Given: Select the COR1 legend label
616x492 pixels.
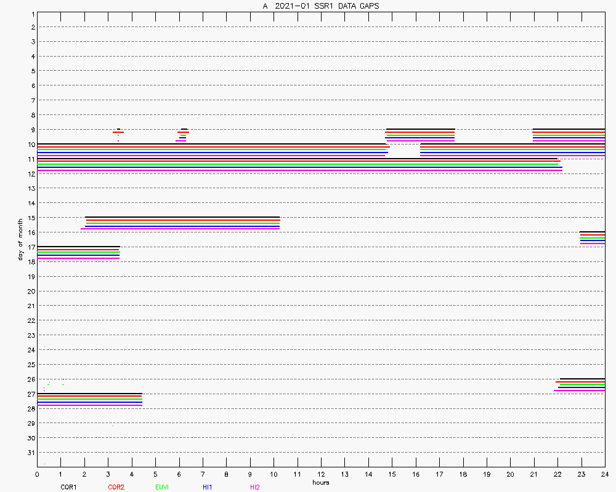Looking at the screenshot, I should pos(68,487).
